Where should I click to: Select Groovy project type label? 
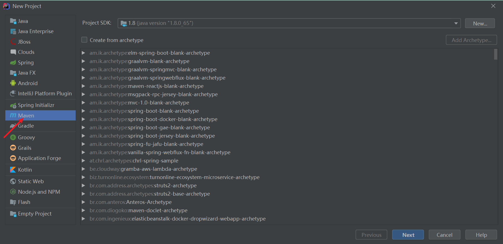[x=26, y=137]
